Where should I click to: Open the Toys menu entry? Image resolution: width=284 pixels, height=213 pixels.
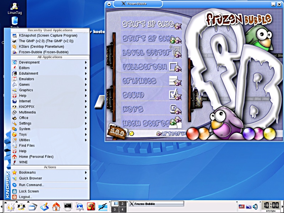coord(50,135)
